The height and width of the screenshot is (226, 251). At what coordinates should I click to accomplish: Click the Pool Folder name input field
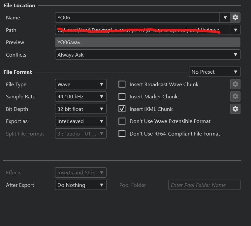pos(204,185)
